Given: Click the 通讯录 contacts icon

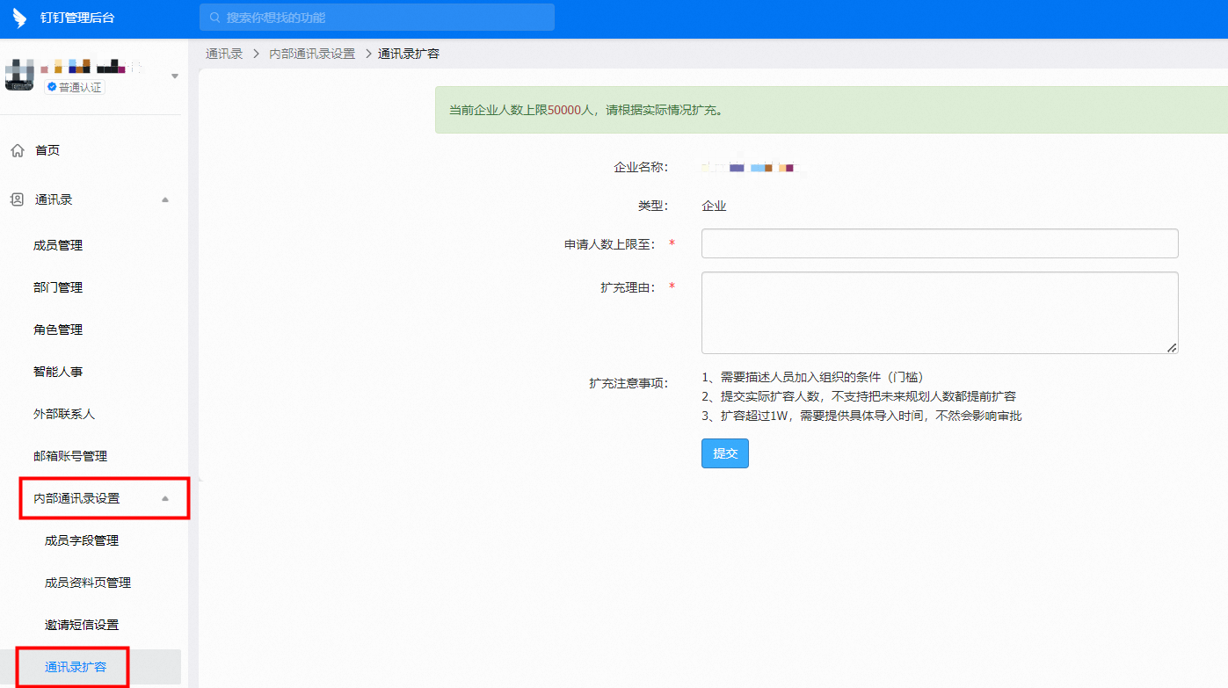Looking at the screenshot, I should point(18,200).
